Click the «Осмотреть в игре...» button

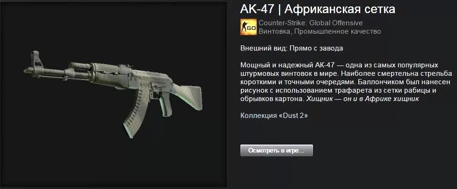(x=276, y=151)
